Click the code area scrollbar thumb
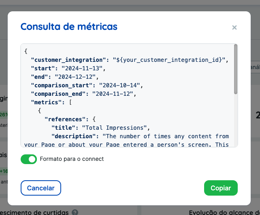Screen dimensions: 260x215 tap(236, 69)
